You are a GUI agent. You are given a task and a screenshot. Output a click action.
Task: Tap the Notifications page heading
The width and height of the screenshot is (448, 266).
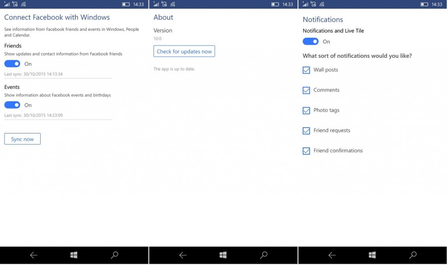[323, 19]
